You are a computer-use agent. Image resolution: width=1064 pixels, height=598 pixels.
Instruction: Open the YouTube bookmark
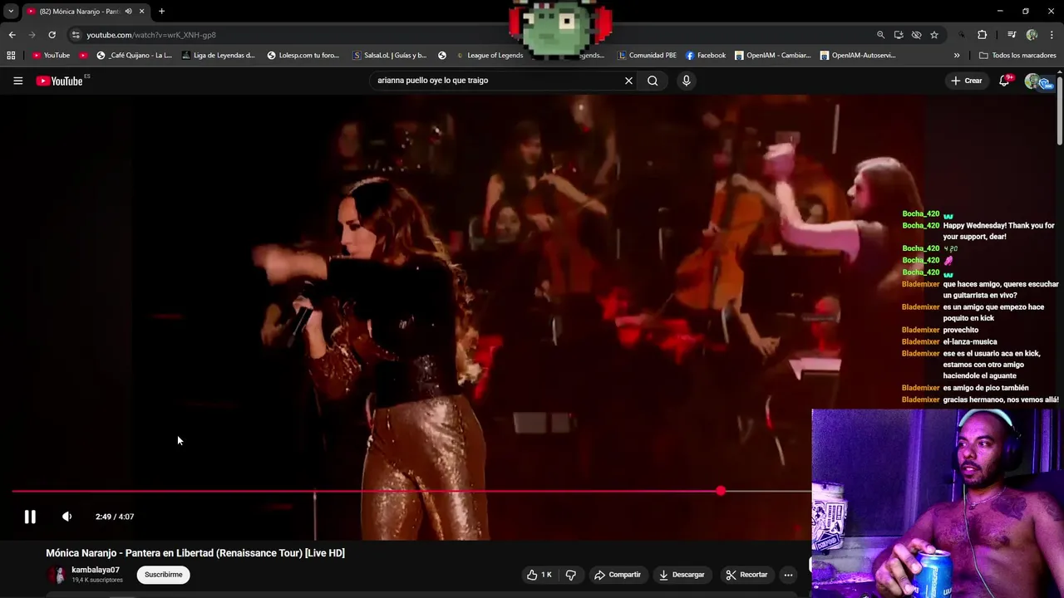click(x=52, y=56)
